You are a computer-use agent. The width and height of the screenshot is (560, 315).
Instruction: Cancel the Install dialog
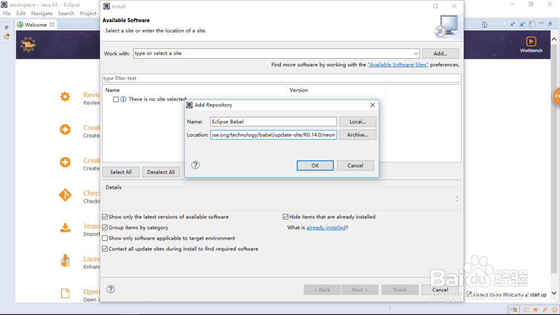(x=440, y=290)
